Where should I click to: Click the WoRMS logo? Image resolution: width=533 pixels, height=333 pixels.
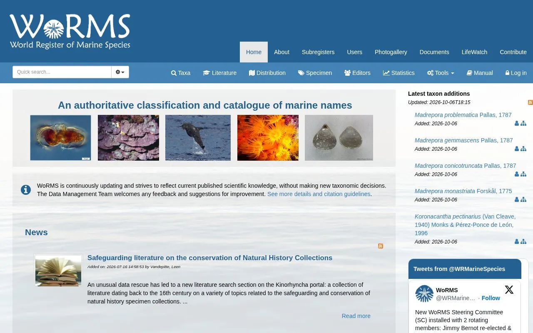click(x=70, y=32)
